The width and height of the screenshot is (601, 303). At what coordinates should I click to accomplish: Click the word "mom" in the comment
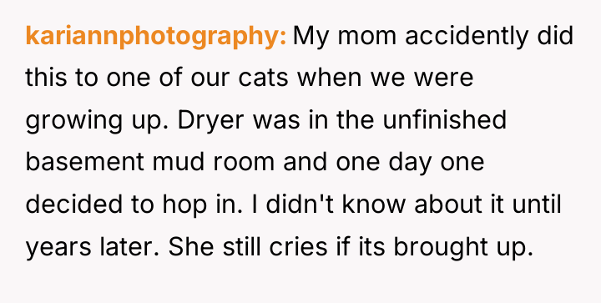pos(366,37)
